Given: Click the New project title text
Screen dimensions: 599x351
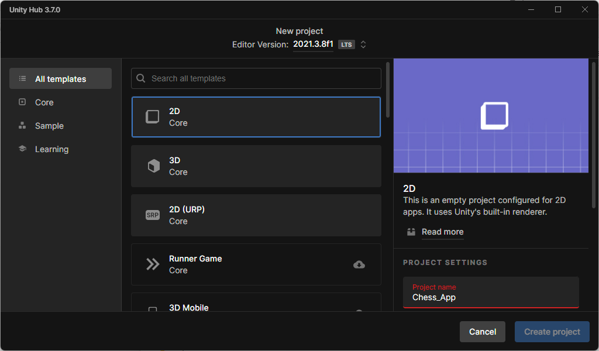Looking at the screenshot, I should [299, 31].
